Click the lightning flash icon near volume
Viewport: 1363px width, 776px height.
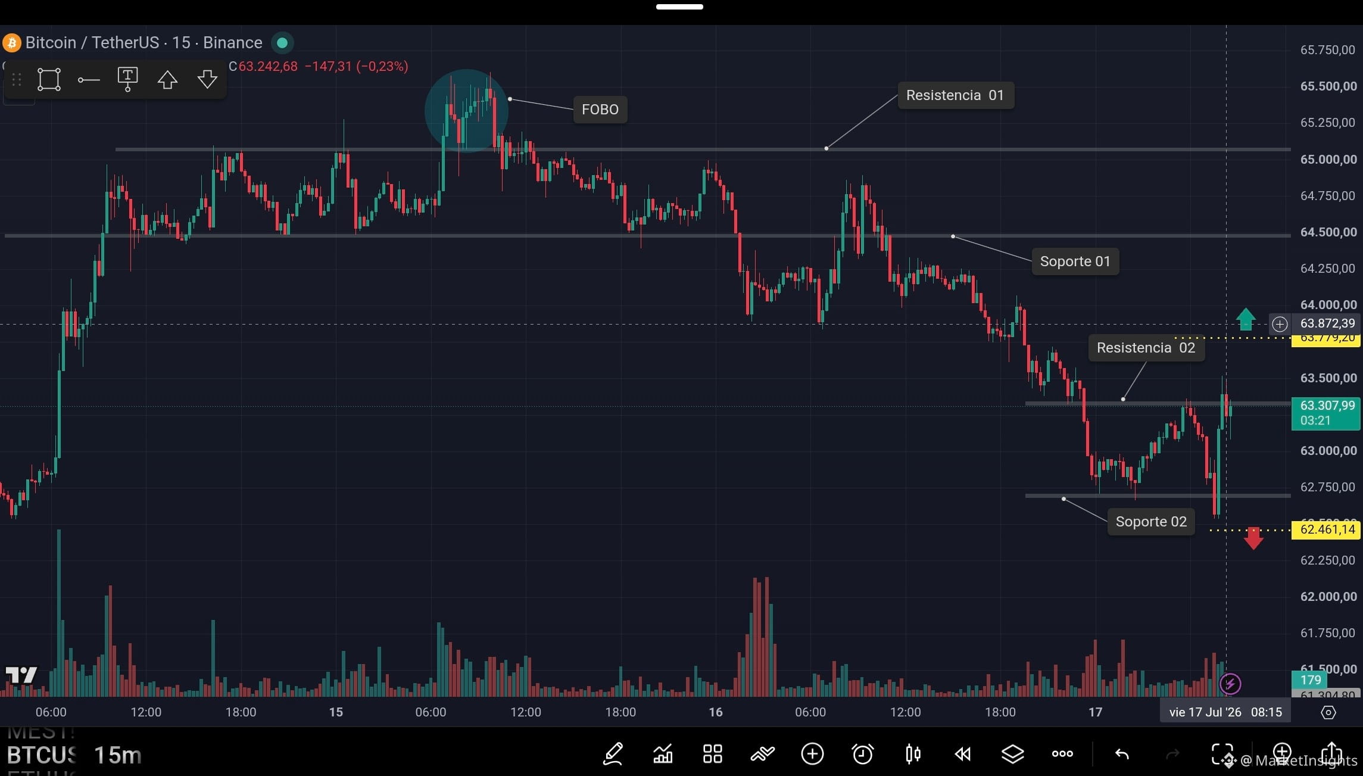pyautogui.click(x=1230, y=684)
